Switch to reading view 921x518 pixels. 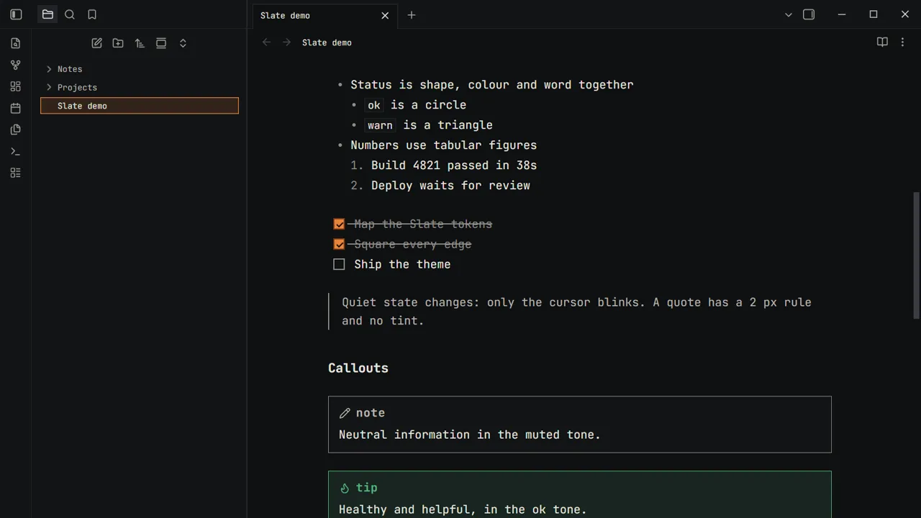[882, 42]
